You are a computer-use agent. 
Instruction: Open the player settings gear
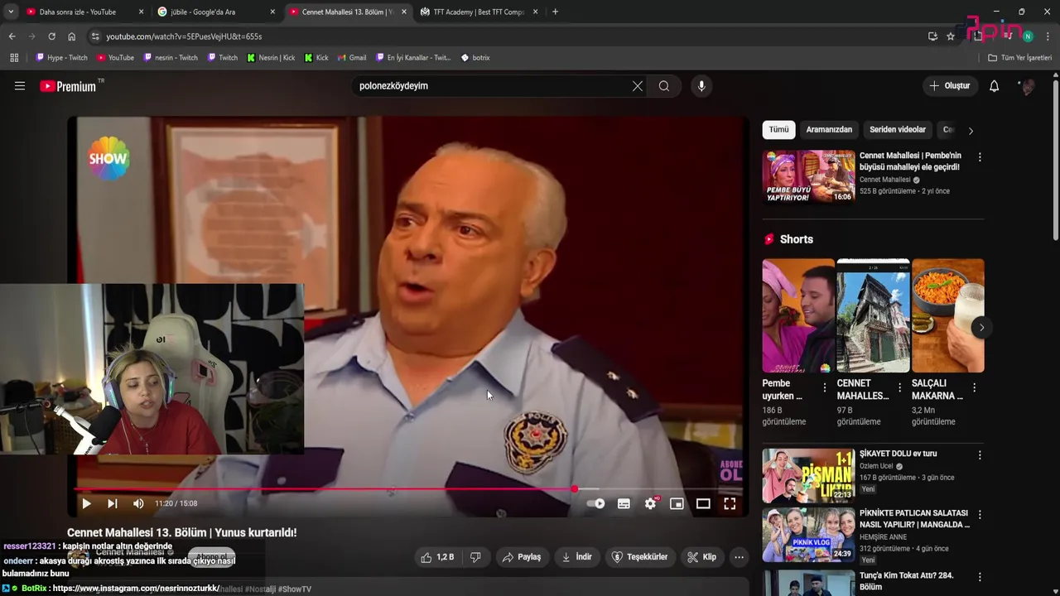click(651, 503)
